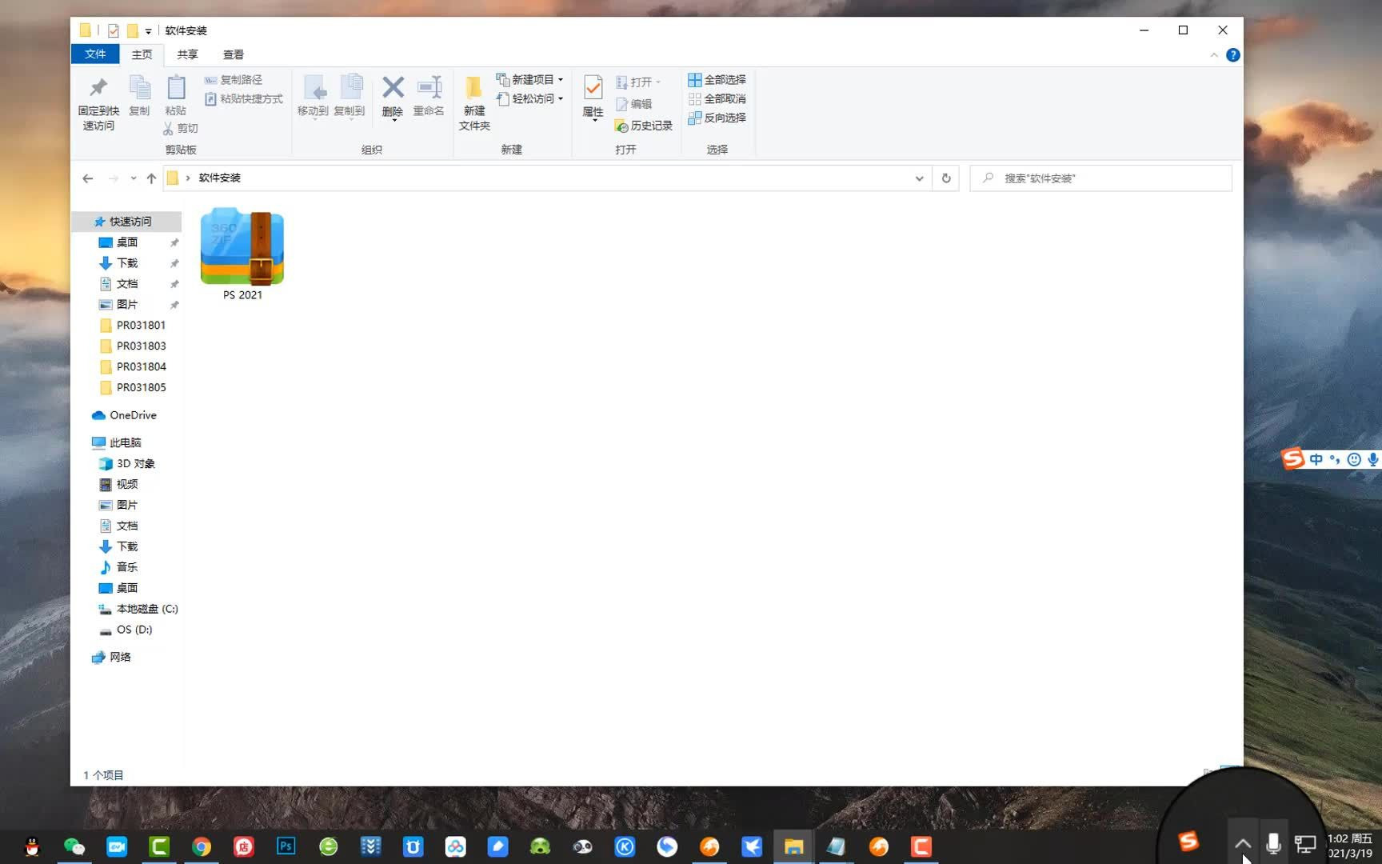Click the Forward navigation arrow
The image size is (1382, 864).
[113, 178]
